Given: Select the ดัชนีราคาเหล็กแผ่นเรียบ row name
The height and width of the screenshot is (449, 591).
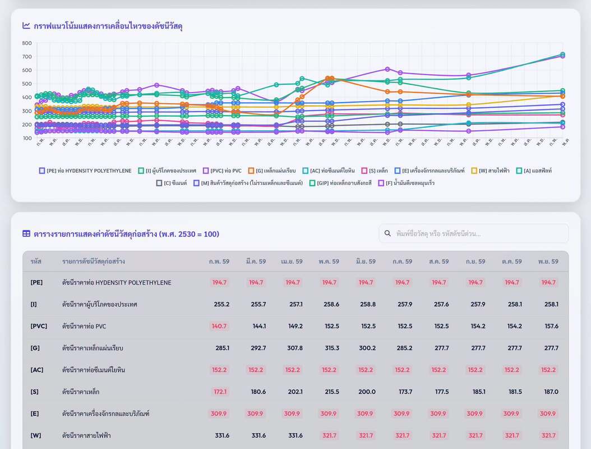Looking at the screenshot, I should pyautogui.click(x=93, y=349).
